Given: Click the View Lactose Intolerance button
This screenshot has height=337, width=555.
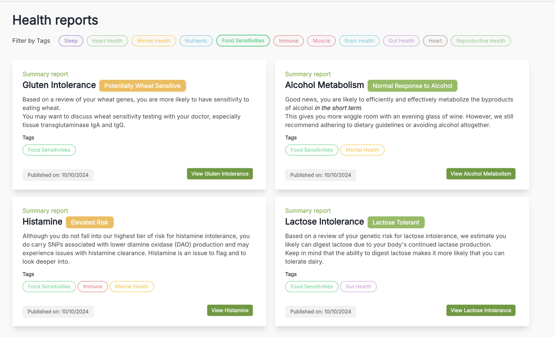Looking at the screenshot, I should point(480,310).
